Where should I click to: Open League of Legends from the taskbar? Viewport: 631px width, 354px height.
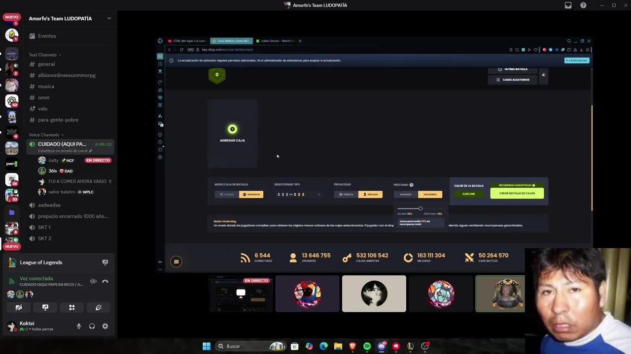410,346
